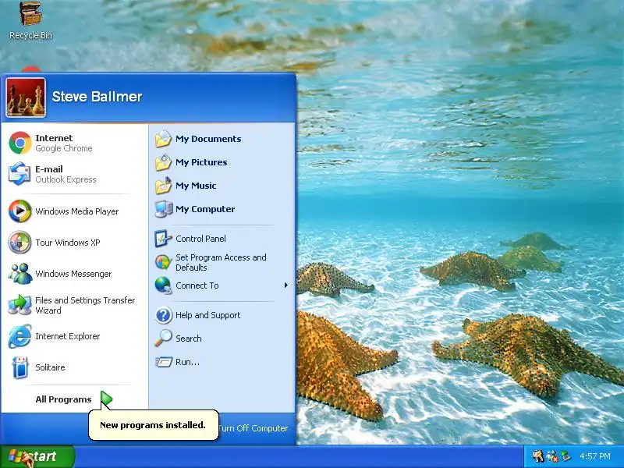Click the third system tray icon
This screenshot has width=624, height=468.
point(566,456)
